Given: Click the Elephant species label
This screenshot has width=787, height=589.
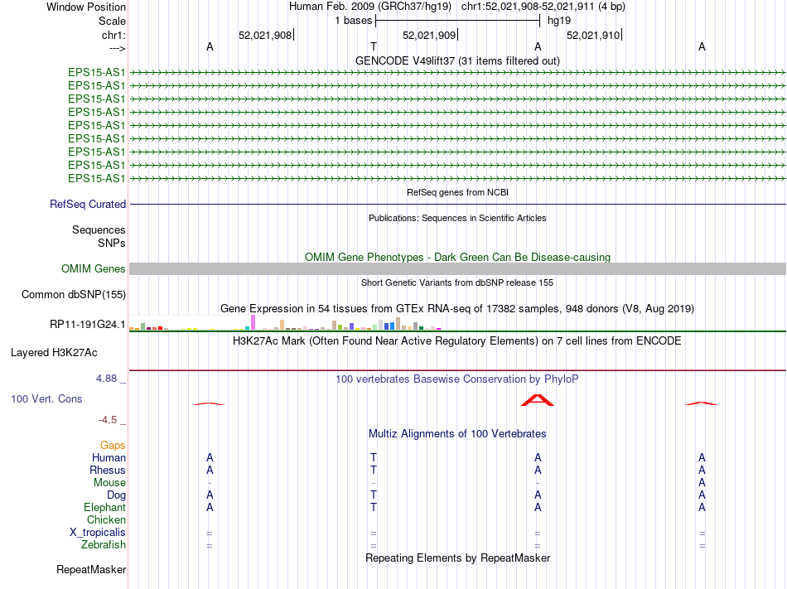Looking at the screenshot, I should [x=104, y=507].
